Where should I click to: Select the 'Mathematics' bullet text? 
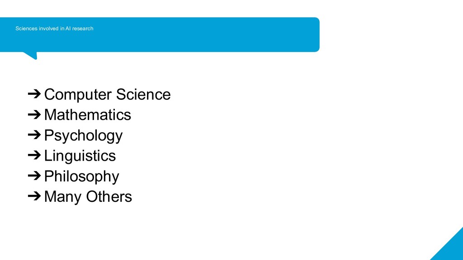[87, 115]
